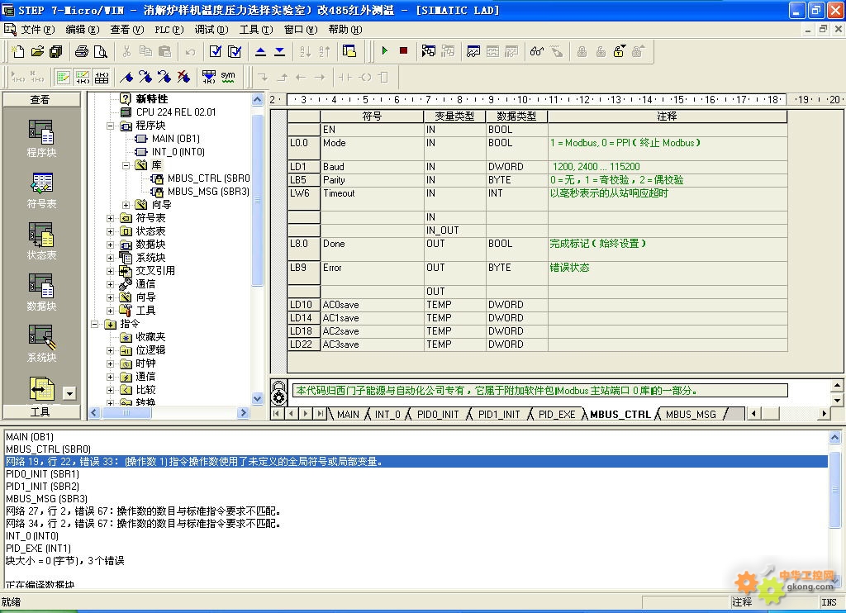Switch to the PID_EXE tab

[x=557, y=415]
